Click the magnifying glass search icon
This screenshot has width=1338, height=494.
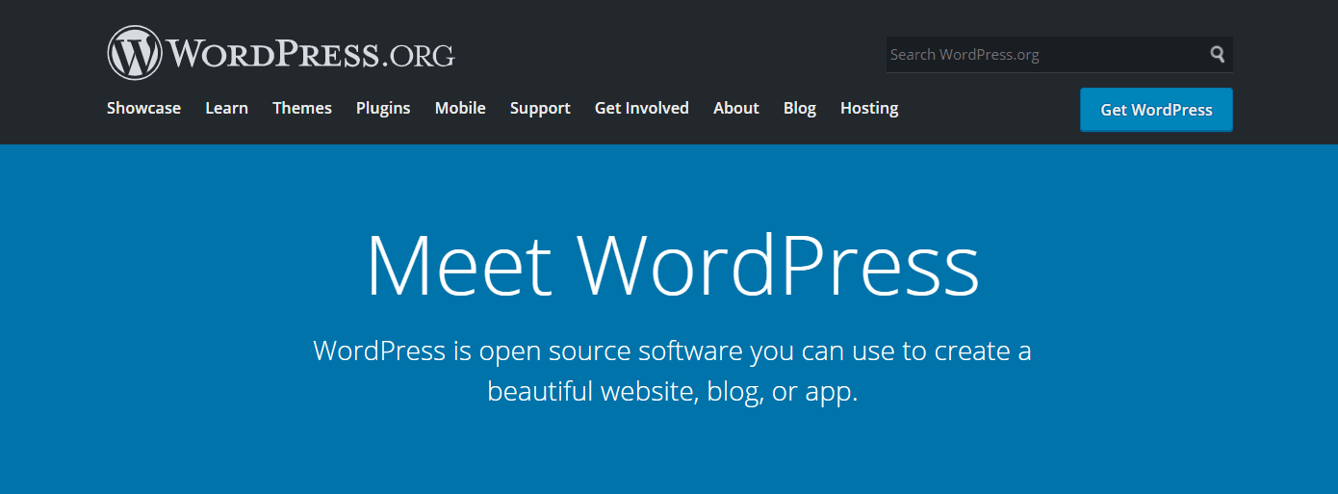pyautogui.click(x=1218, y=54)
